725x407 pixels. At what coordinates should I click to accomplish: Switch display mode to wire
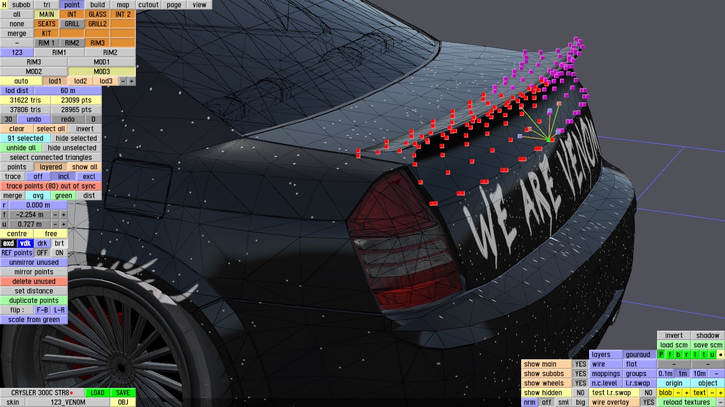pyautogui.click(x=606, y=364)
